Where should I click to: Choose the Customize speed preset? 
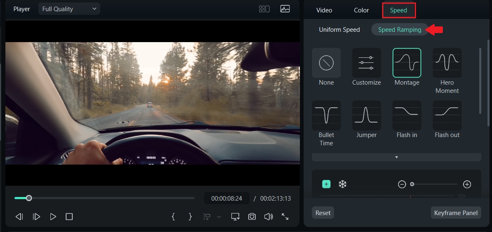[366, 63]
